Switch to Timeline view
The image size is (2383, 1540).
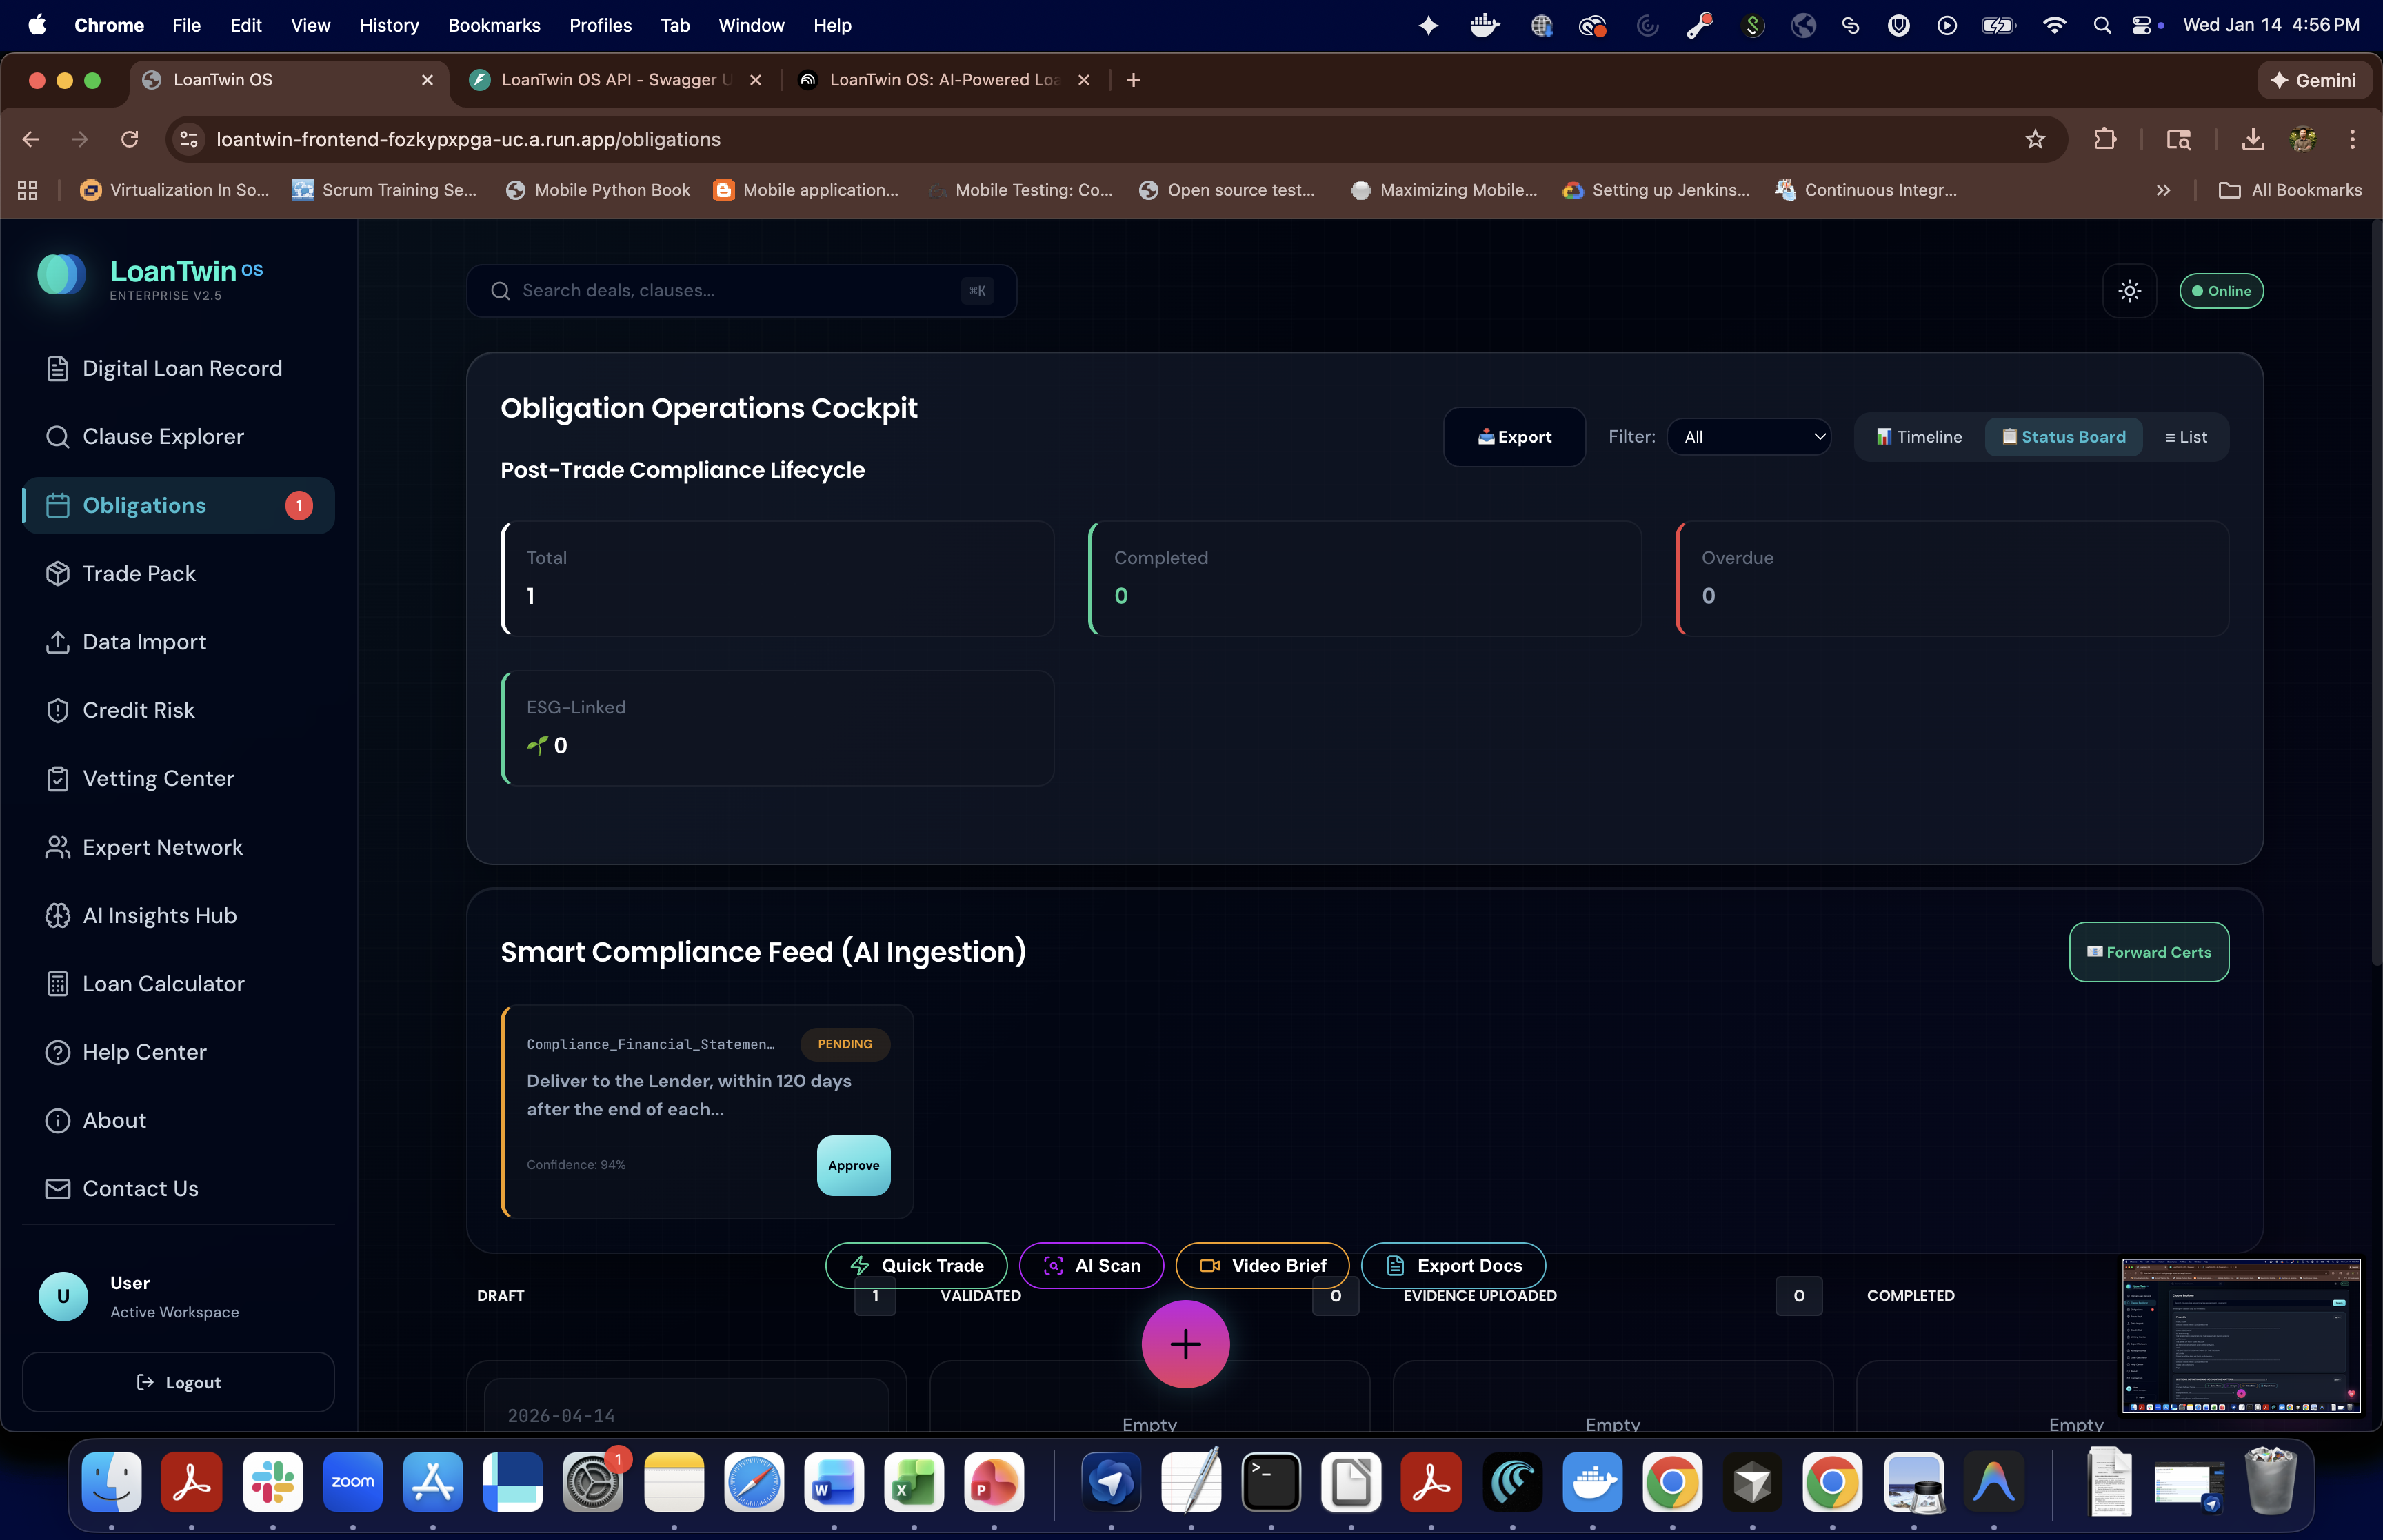pos(1919,437)
